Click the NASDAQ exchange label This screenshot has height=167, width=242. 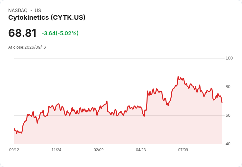(x=18, y=11)
